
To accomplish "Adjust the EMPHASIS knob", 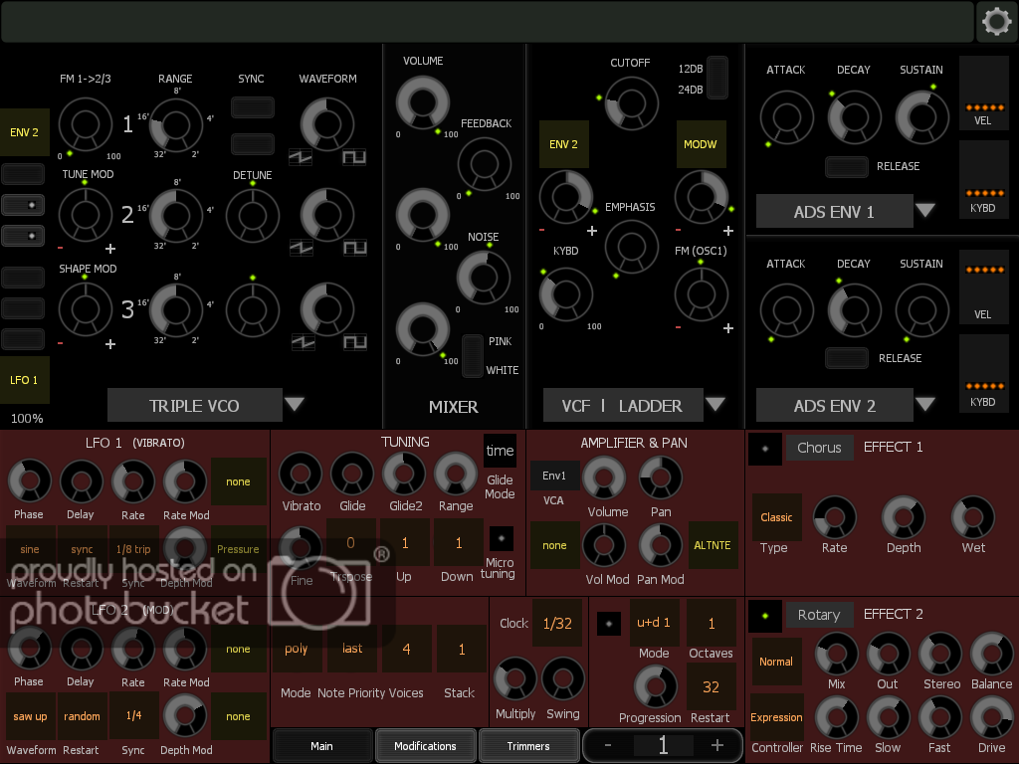I will (x=631, y=247).
